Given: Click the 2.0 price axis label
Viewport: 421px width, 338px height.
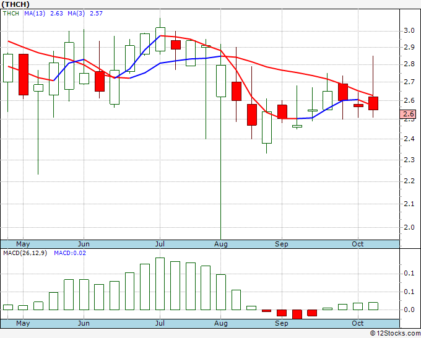Looking at the screenshot, I should tap(409, 227).
